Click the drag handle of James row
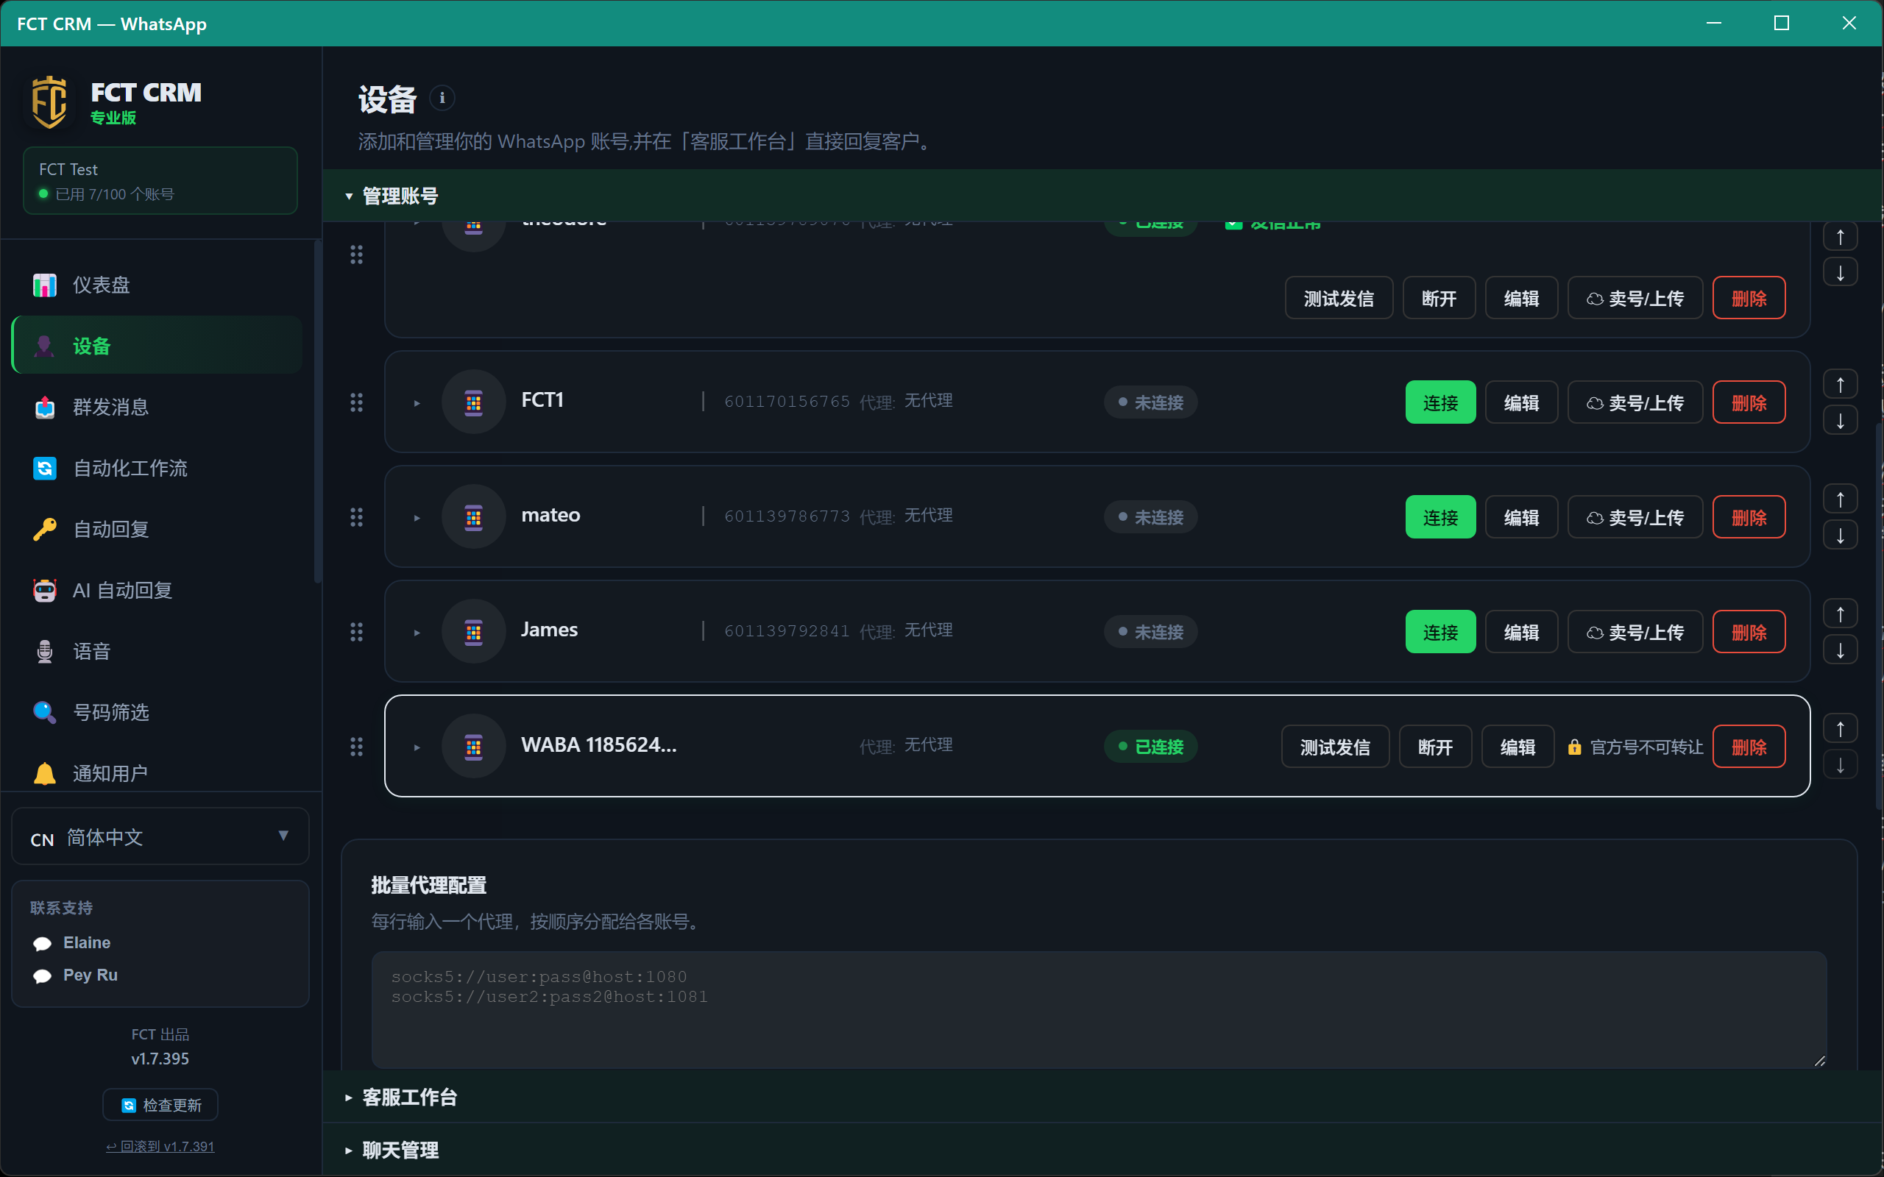Image resolution: width=1884 pixels, height=1177 pixels. [x=356, y=632]
